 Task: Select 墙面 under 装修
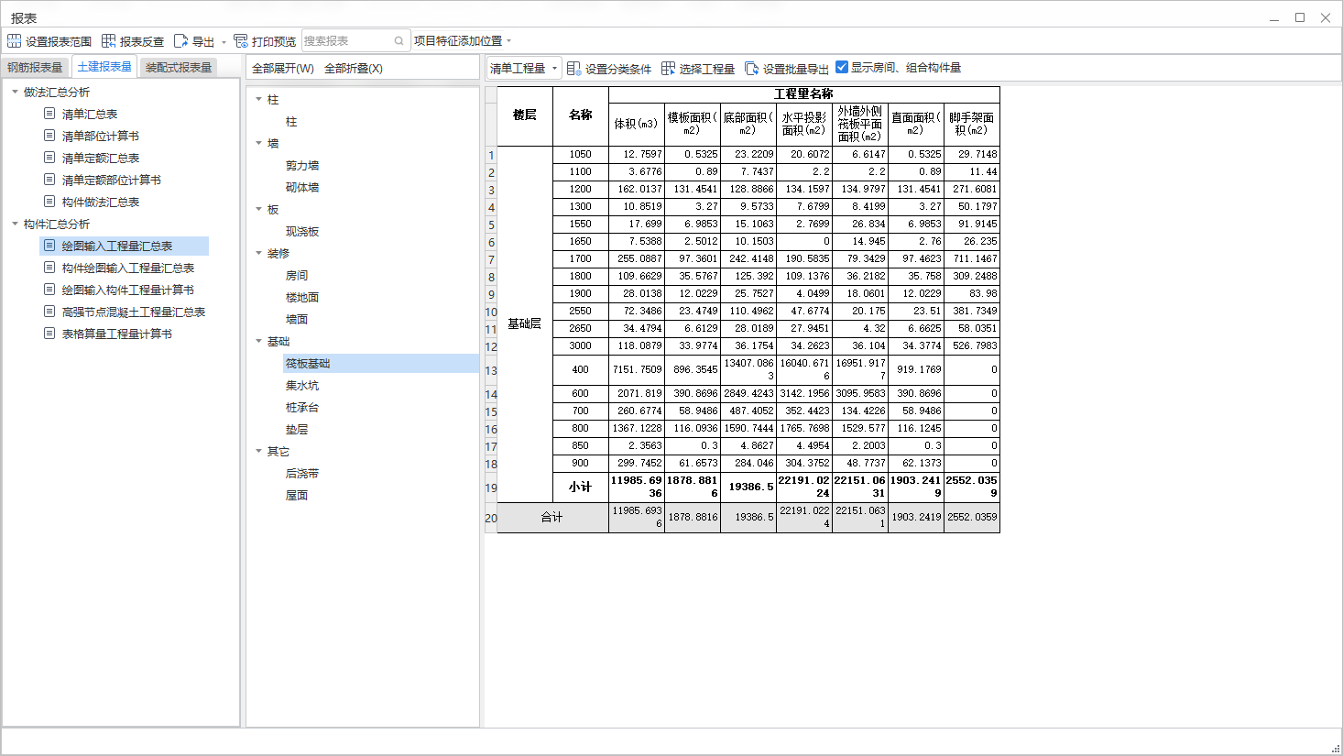tap(297, 319)
